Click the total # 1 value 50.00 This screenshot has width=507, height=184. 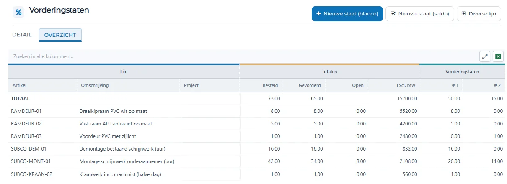pyautogui.click(x=453, y=99)
